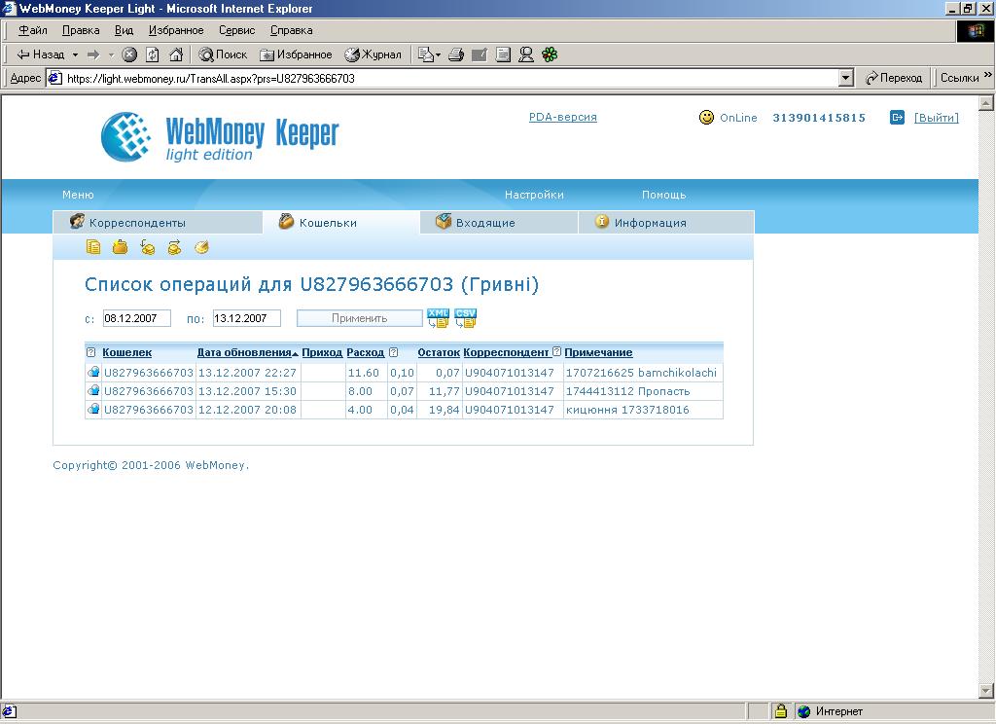Click the first wallet toolbar list icon
The width and height of the screenshot is (996, 724).
tap(93, 247)
